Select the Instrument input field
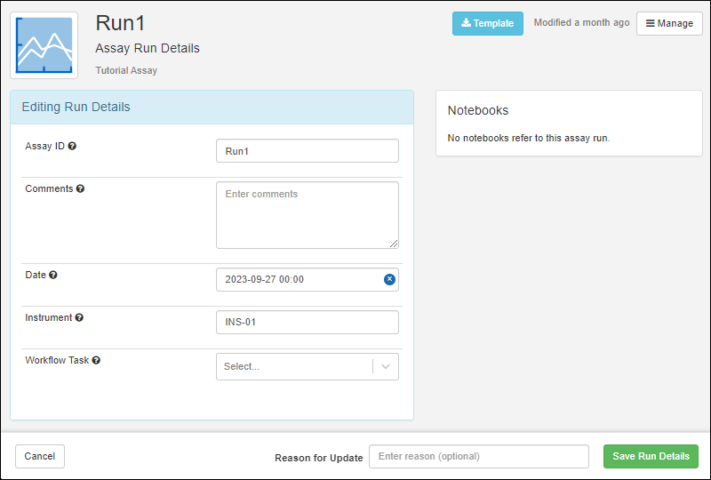This screenshot has height=480, width=711. tap(307, 322)
